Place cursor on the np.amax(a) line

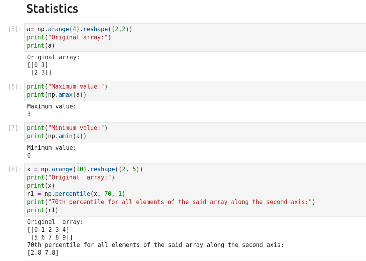tap(57, 95)
